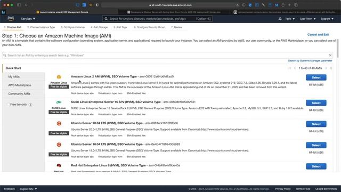Switch to 6. Configure Security Group step
This screenshot has width=341, height=192.
click(149, 27)
